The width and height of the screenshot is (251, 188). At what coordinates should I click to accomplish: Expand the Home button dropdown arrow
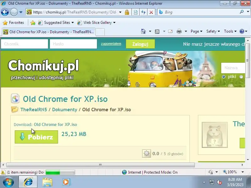[x=150, y=31]
